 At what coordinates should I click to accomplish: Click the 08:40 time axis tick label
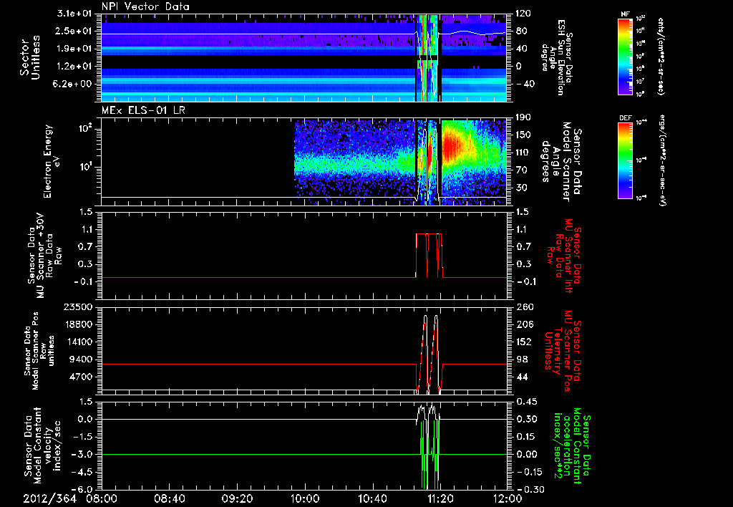pos(170,498)
